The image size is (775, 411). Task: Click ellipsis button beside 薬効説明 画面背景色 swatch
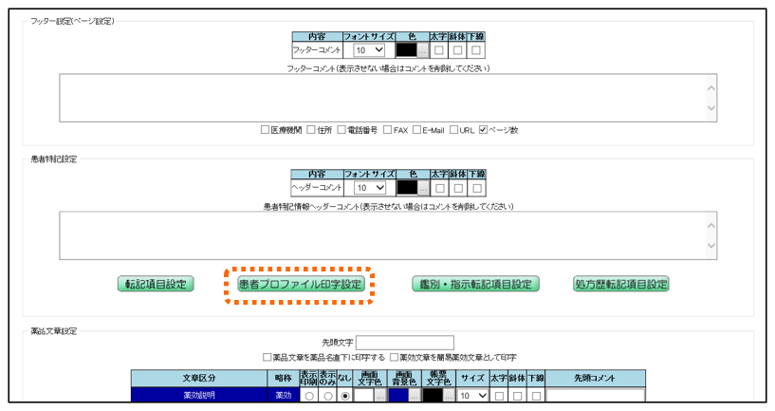[415, 396]
